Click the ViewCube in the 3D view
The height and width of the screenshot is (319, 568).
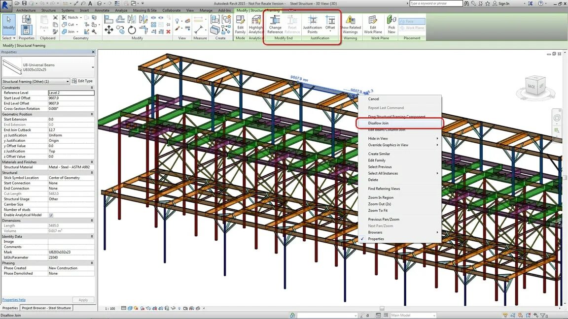click(535, 86)
